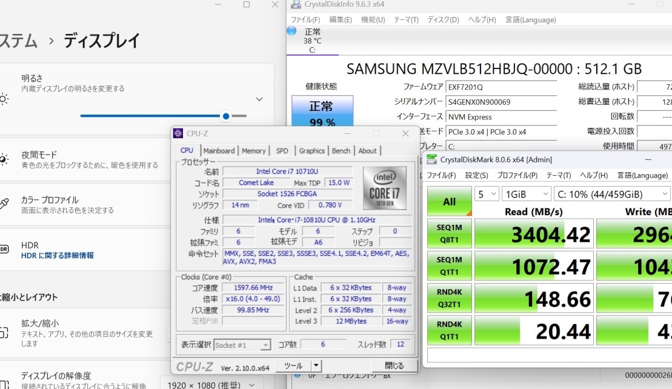Switch to the Mainboard tab in CPU-Z
The image size is (672, 389).
point(219,151)
